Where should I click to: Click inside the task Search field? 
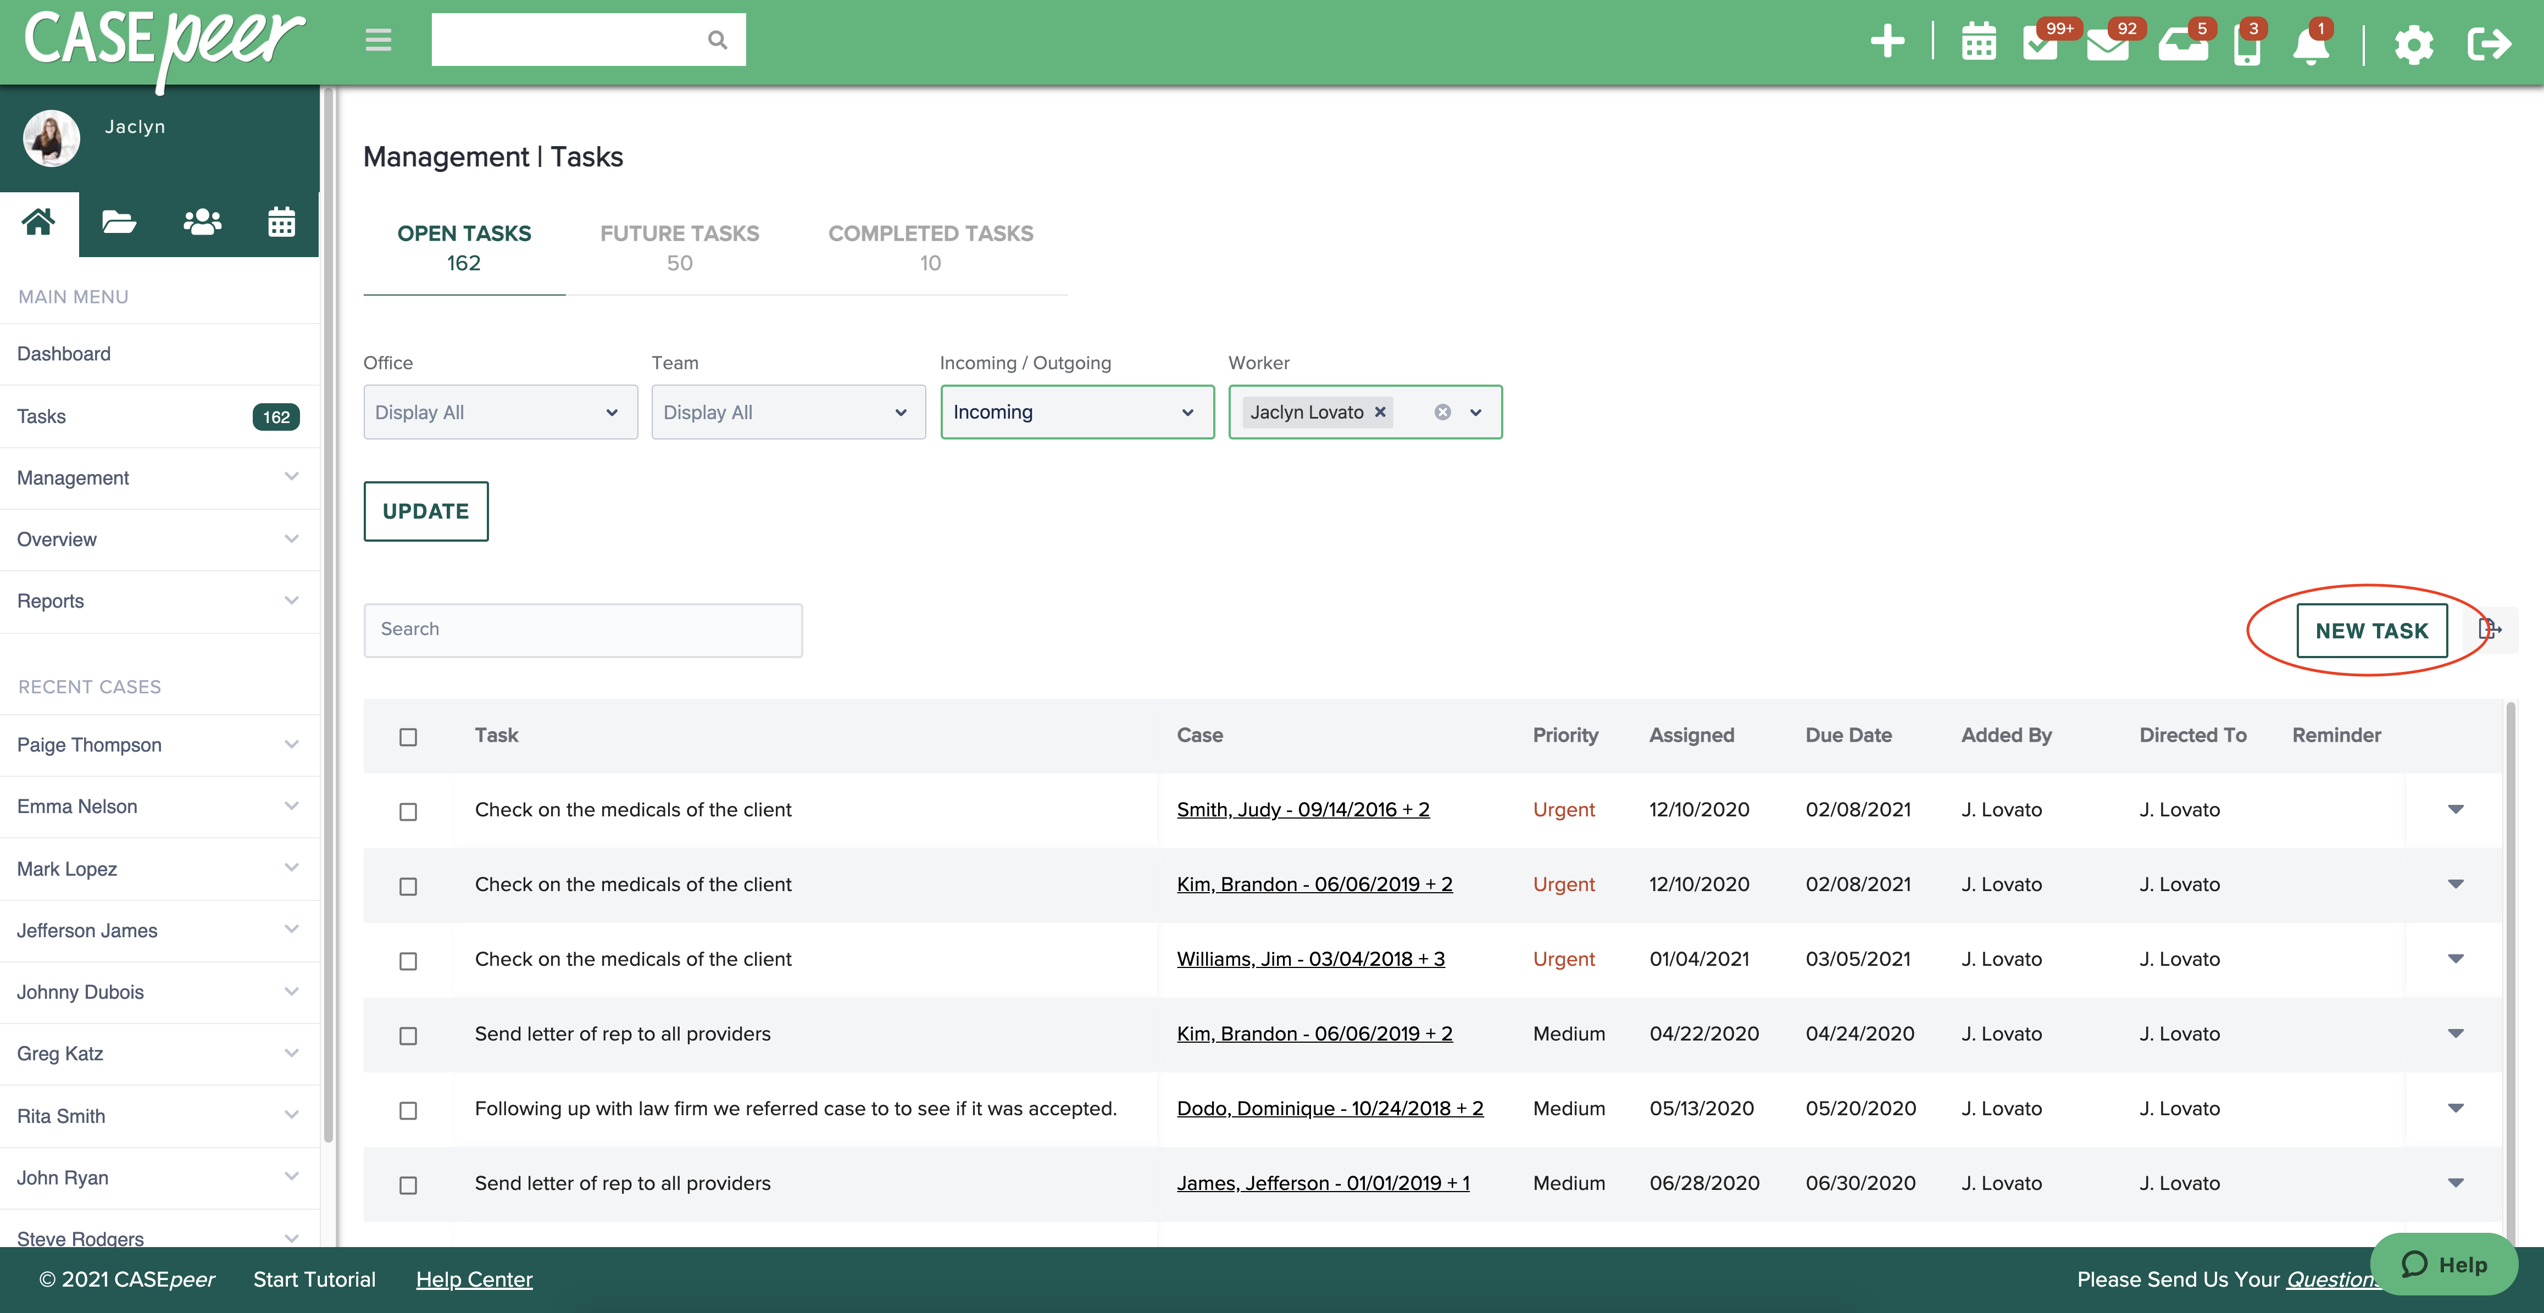pyautogui.click(x=582, y=629)
